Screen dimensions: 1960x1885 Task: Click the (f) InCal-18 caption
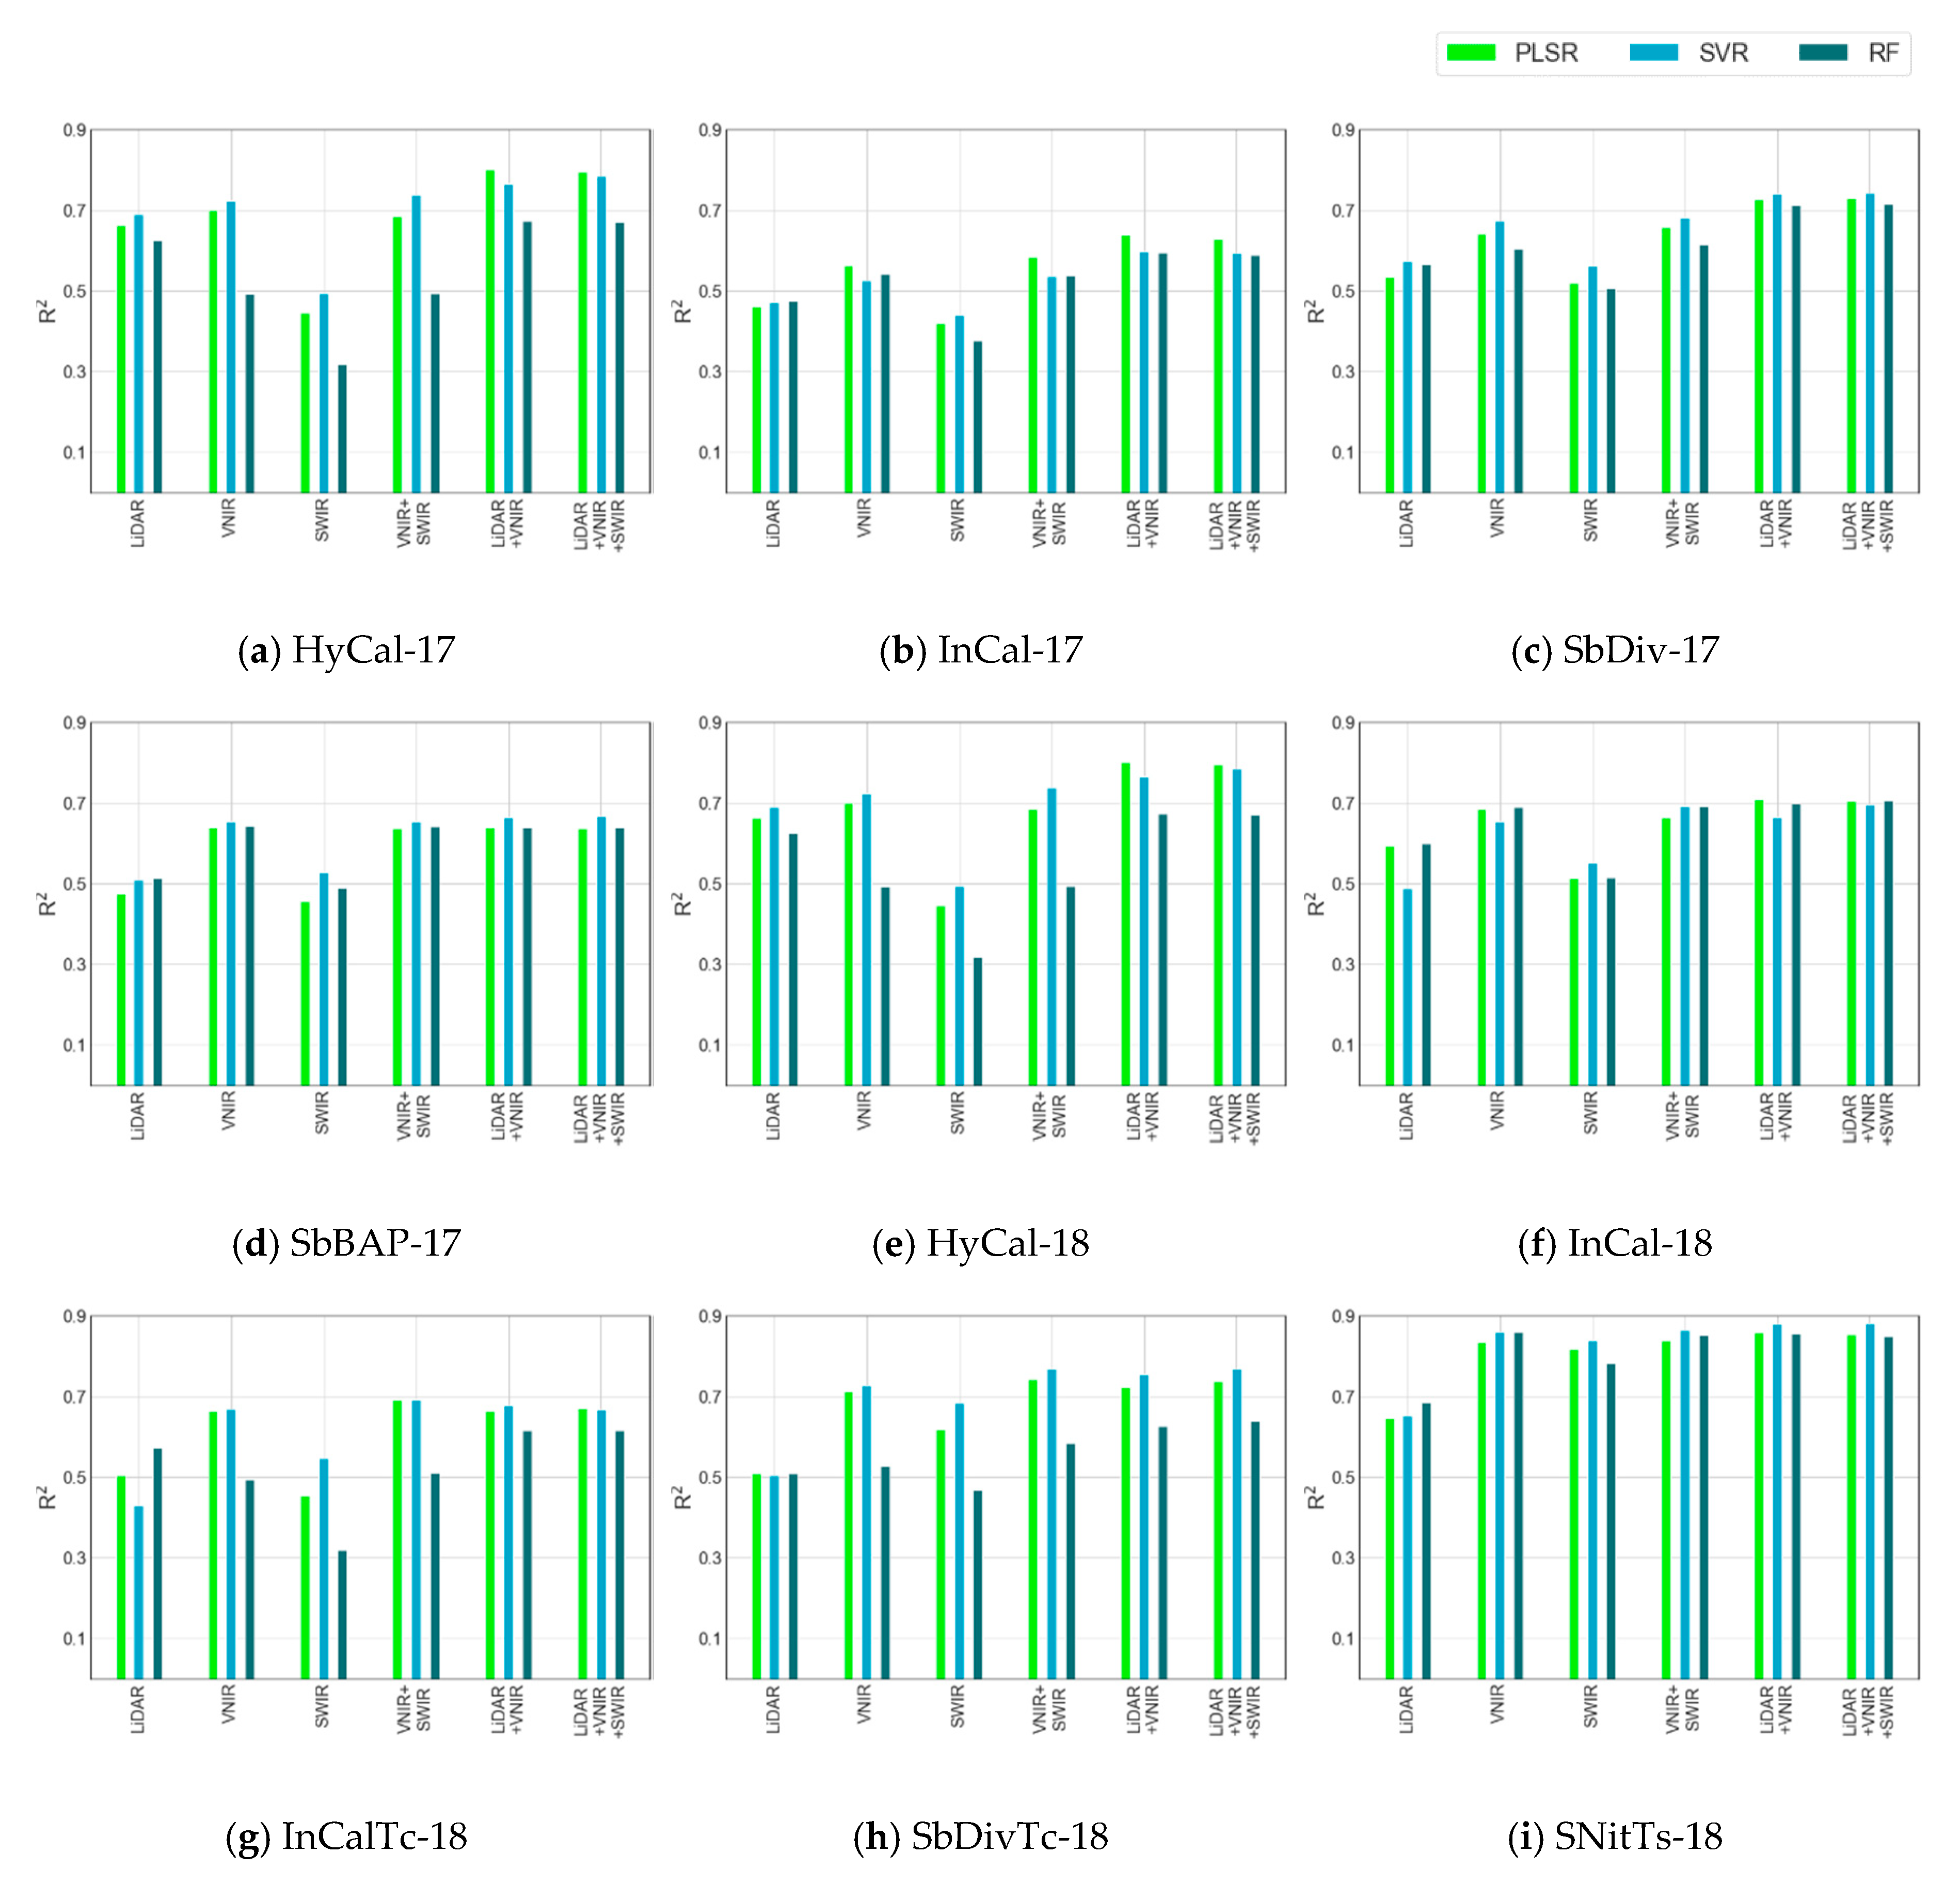click(x=1614, y=1243)
